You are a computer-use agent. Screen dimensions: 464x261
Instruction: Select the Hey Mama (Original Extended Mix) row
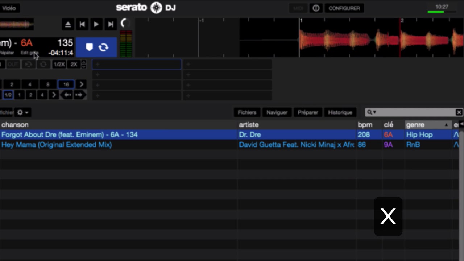point(229,145)
